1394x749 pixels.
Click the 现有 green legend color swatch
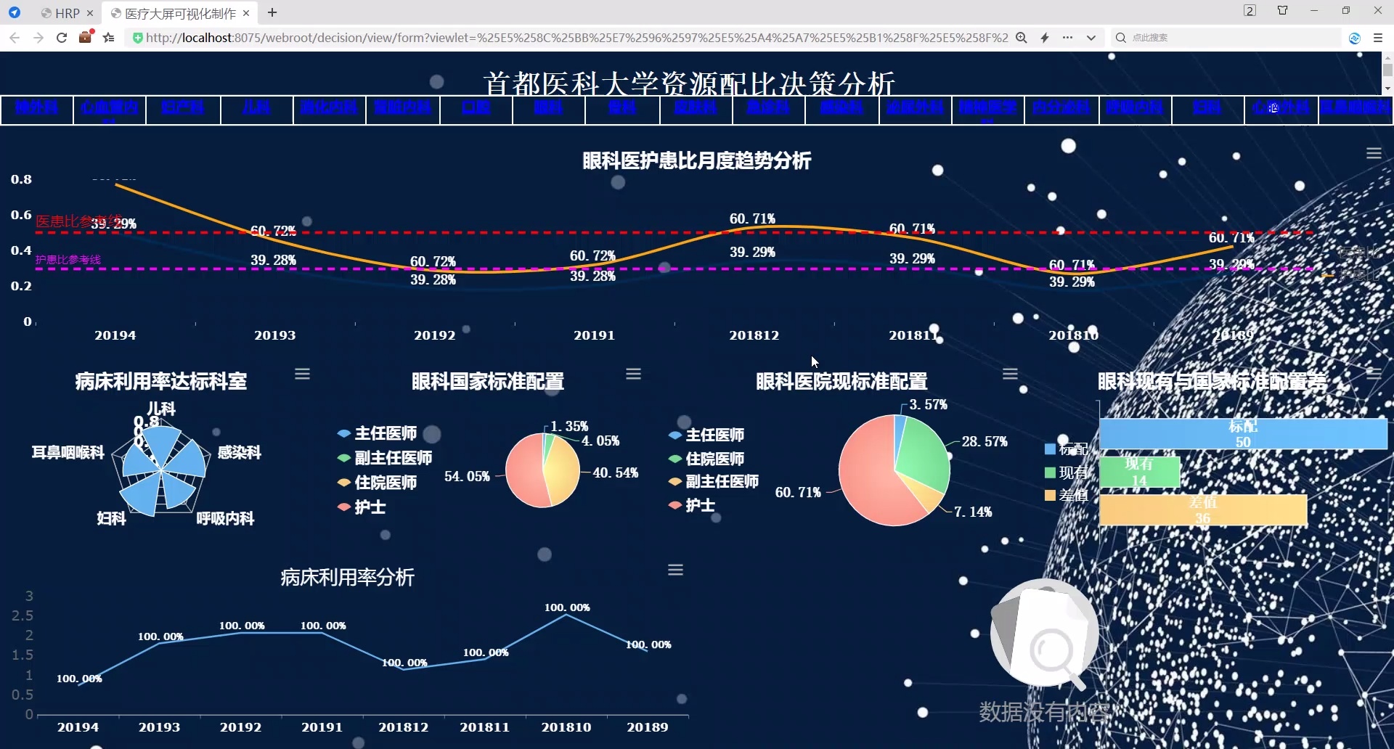[1051, 472]
